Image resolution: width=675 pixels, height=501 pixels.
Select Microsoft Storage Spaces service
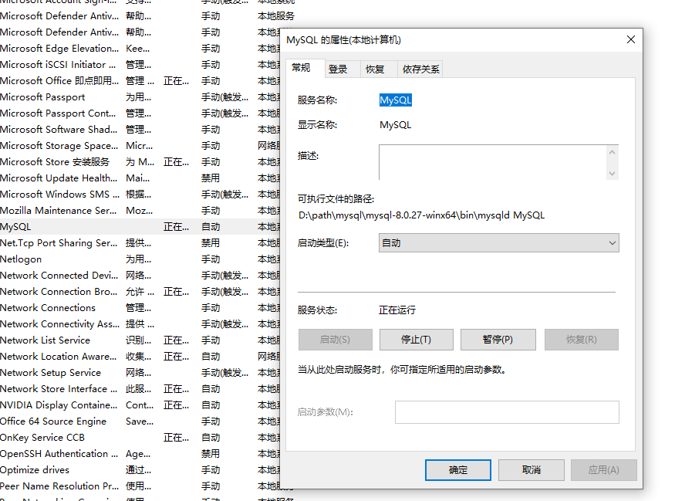pyautogui.click(x=140, y=146)
